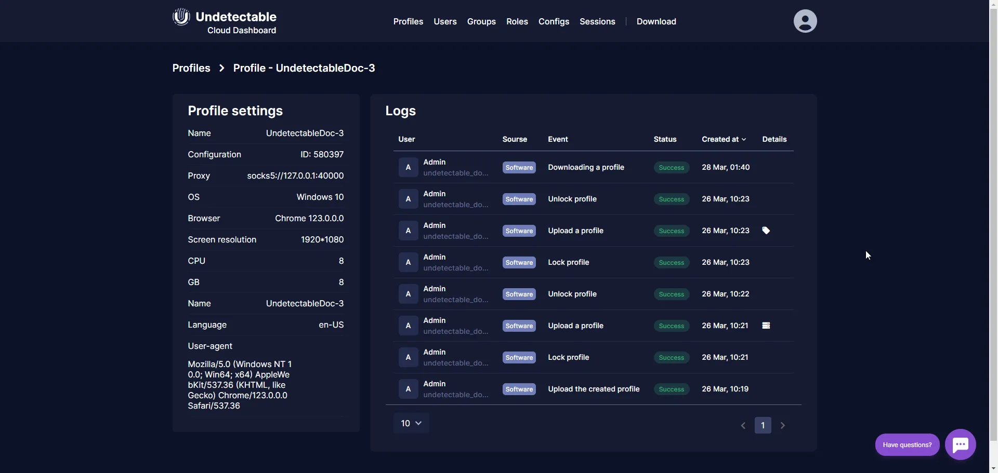Click the Upload the created profile event
This screenshot has width=998, height=473.
pos(594,389)
